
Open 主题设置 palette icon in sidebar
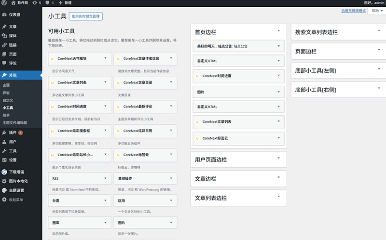[4, 190]
